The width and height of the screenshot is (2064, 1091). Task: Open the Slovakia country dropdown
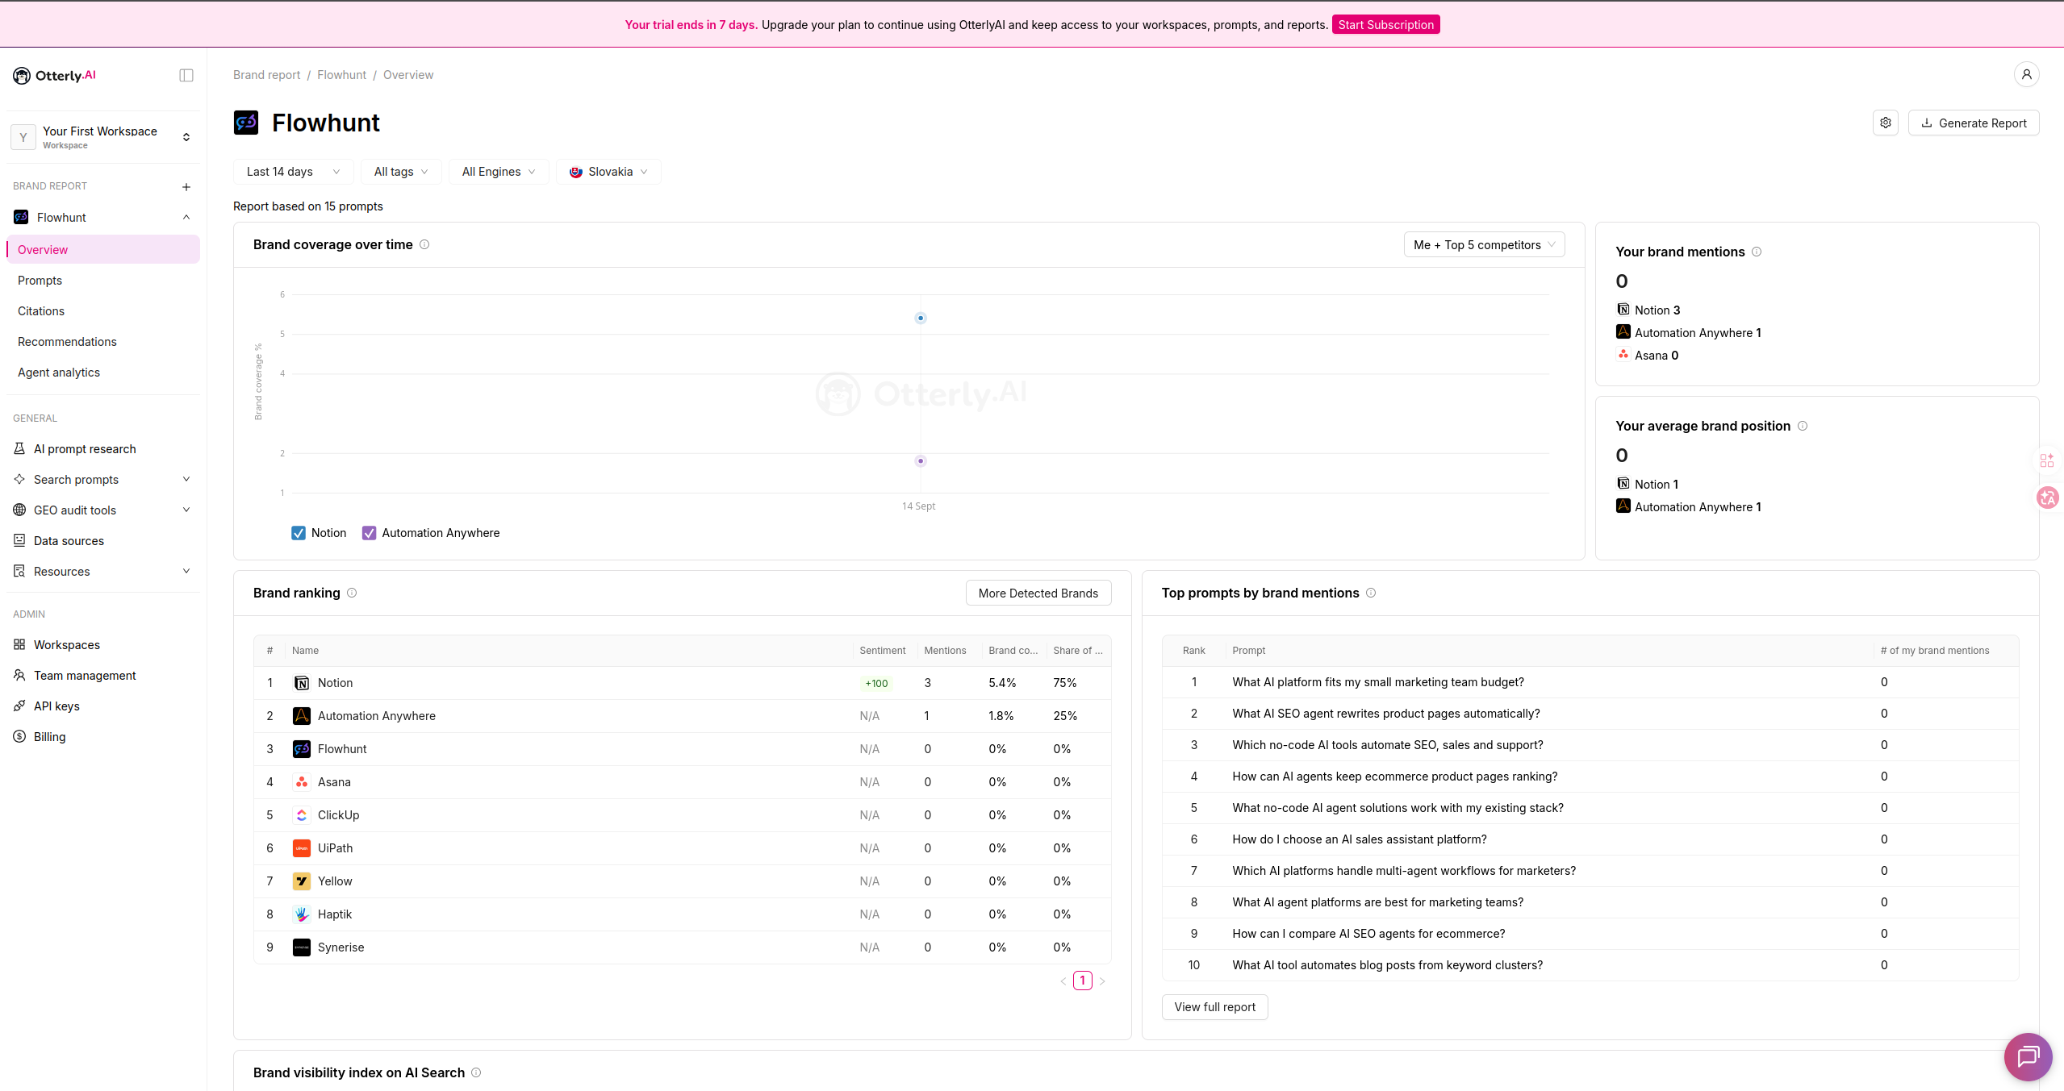click(x=608, y=172)
